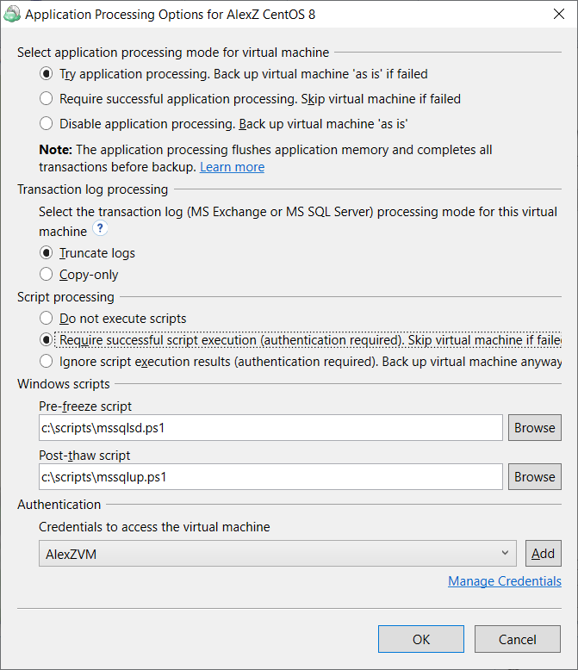This screenshot has height=670, width=578.
Task: Click in the Post-thaw script path field
Action: click(x=270, y=476)
